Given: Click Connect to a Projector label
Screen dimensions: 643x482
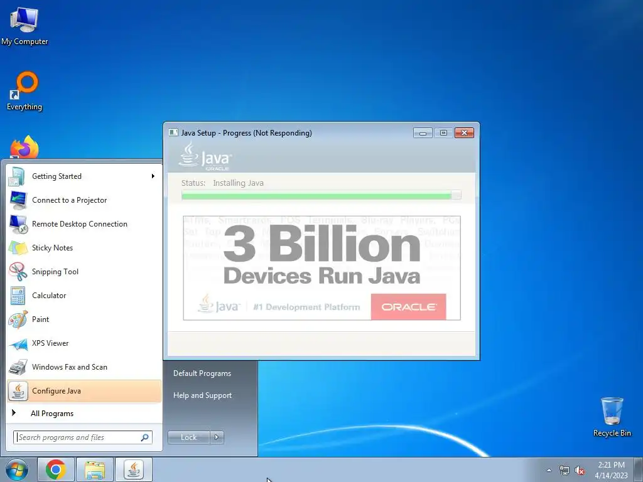Looking at the screenshot, I should point(69,200).
